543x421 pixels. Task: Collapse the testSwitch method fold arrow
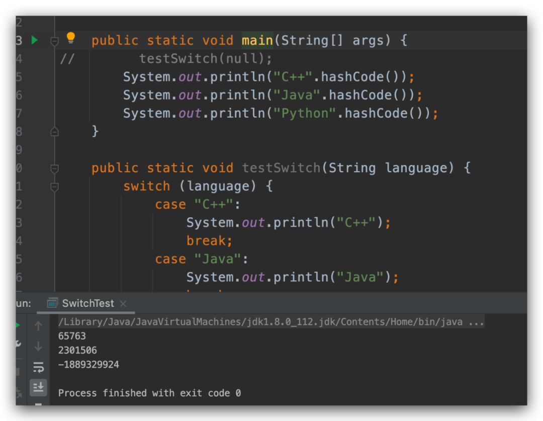tap(54, 168)
